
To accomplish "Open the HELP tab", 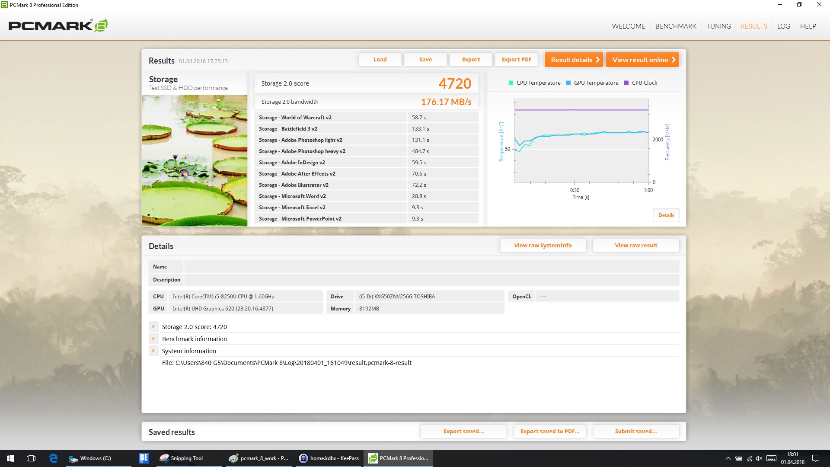I will pyautogui.click(x=808, y=26).
